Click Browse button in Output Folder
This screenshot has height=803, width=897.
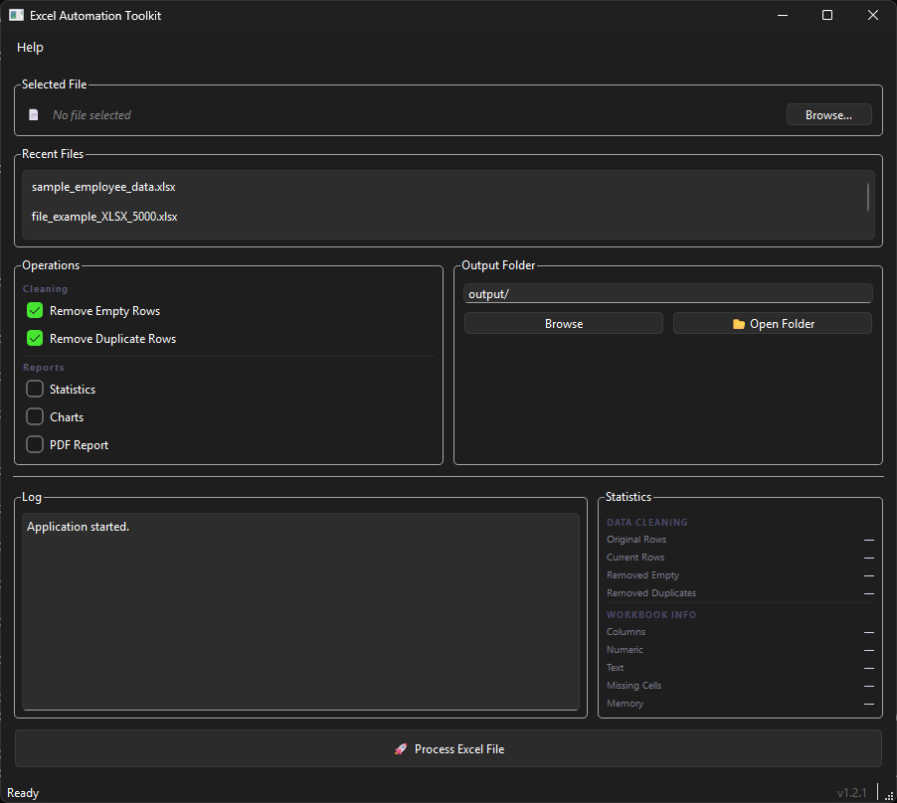pyautogui.click(x=564, y=324)
